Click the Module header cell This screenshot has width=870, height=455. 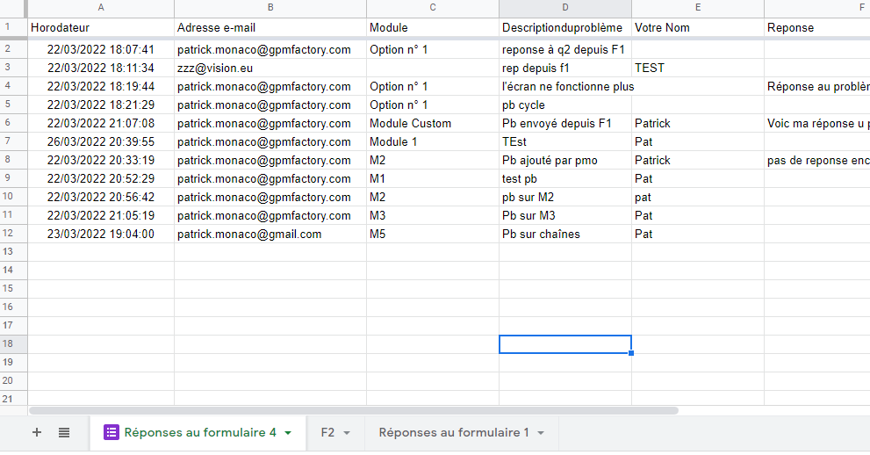tap(433, 28)
